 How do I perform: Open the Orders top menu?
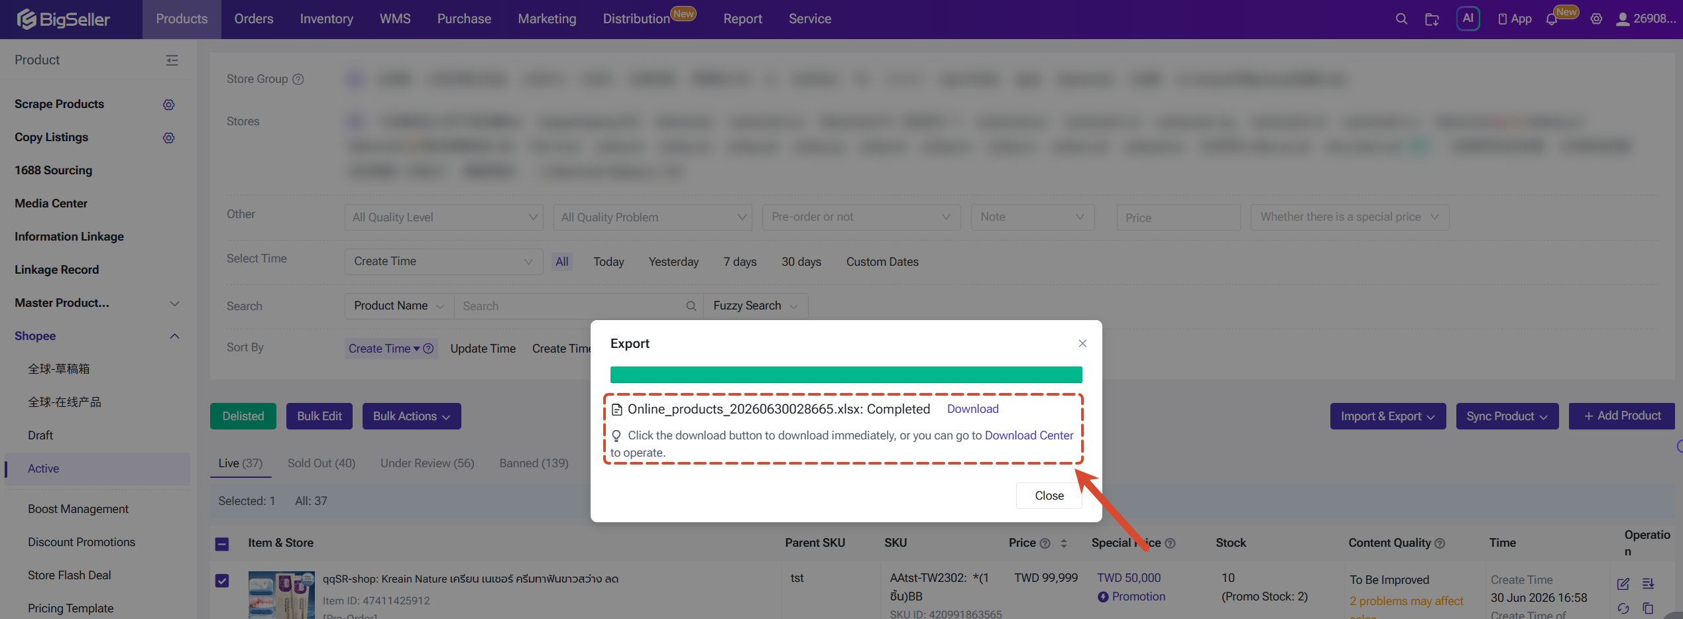coord(253,19)
